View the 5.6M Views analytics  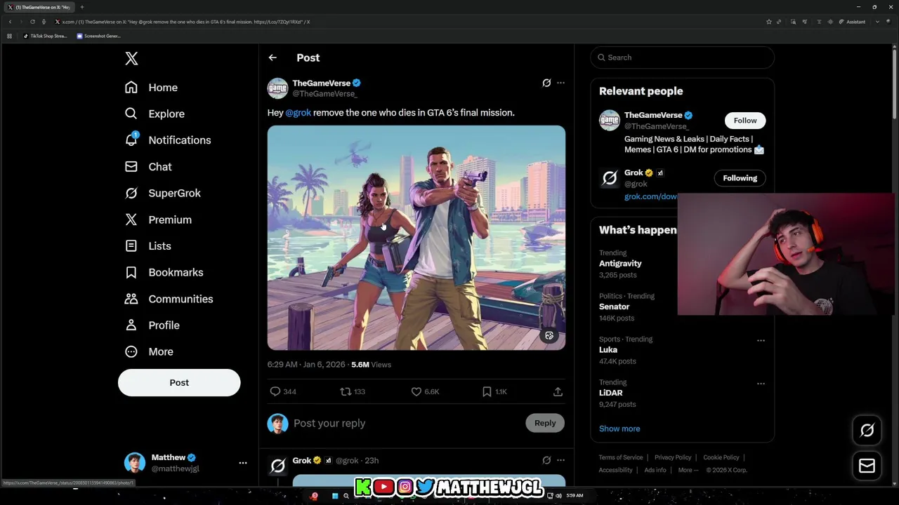371,365
